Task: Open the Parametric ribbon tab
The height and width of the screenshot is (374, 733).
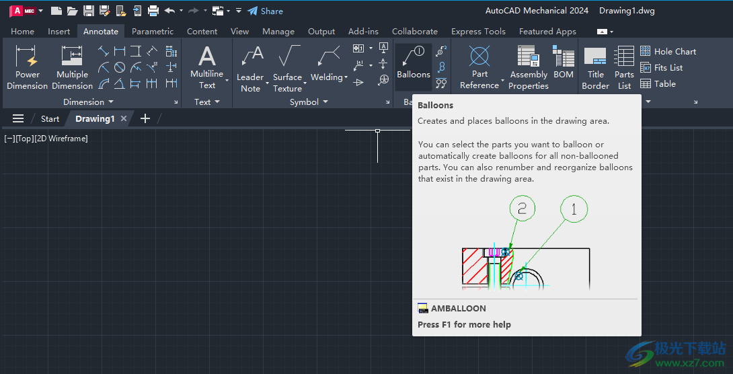Action: [153, 32]
